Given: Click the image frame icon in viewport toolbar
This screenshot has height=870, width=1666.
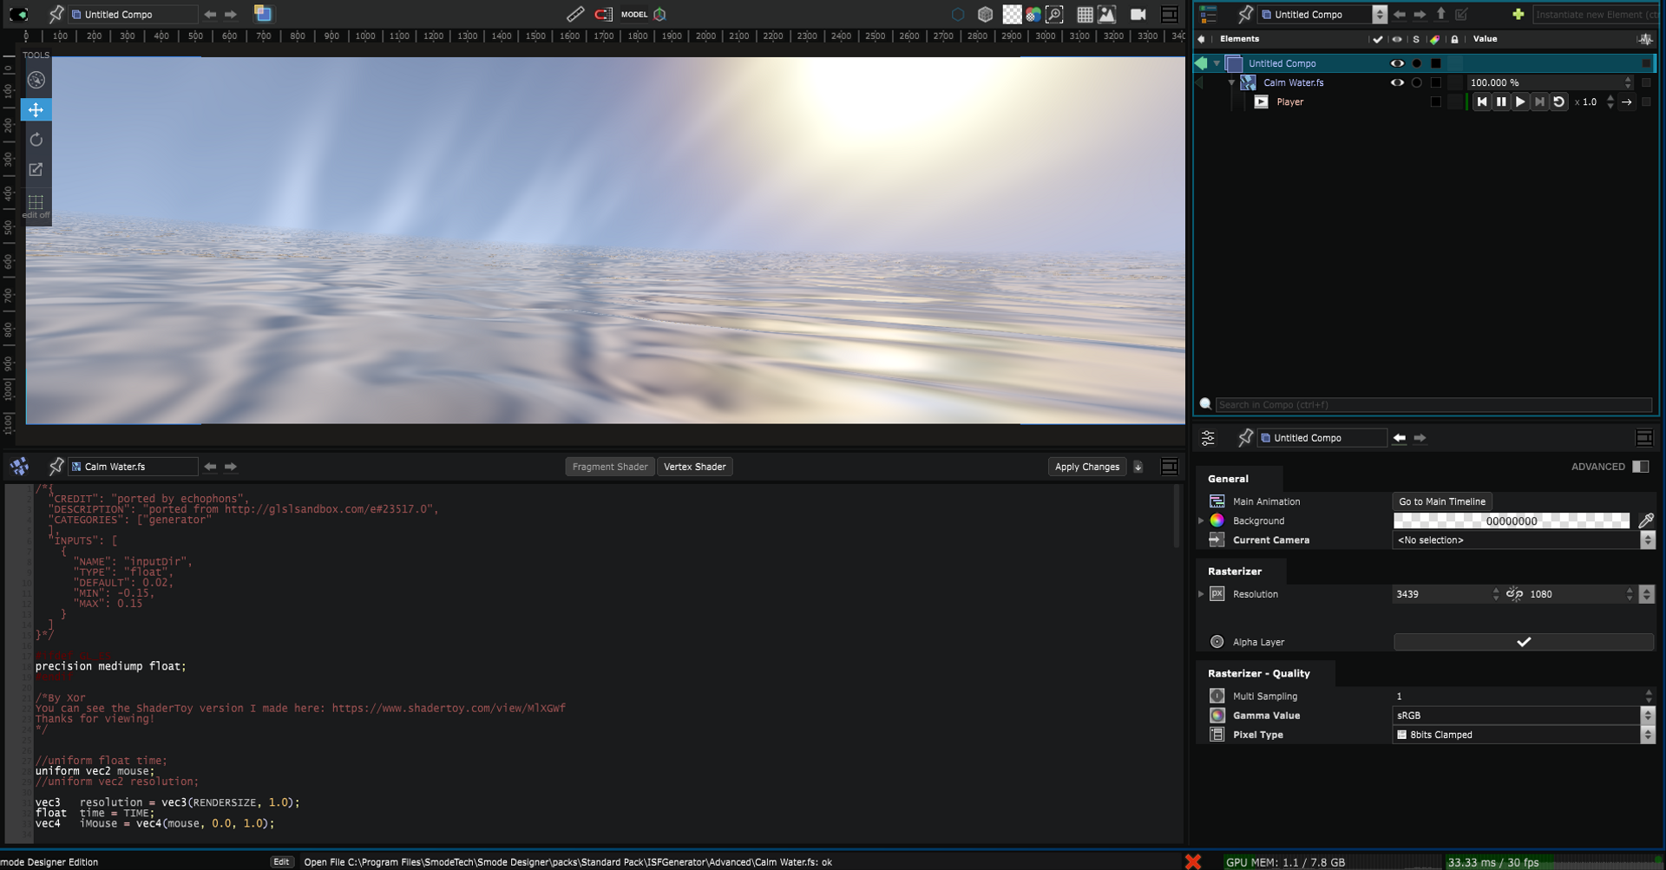Looking at the screenshot, I should point(1106,14).
